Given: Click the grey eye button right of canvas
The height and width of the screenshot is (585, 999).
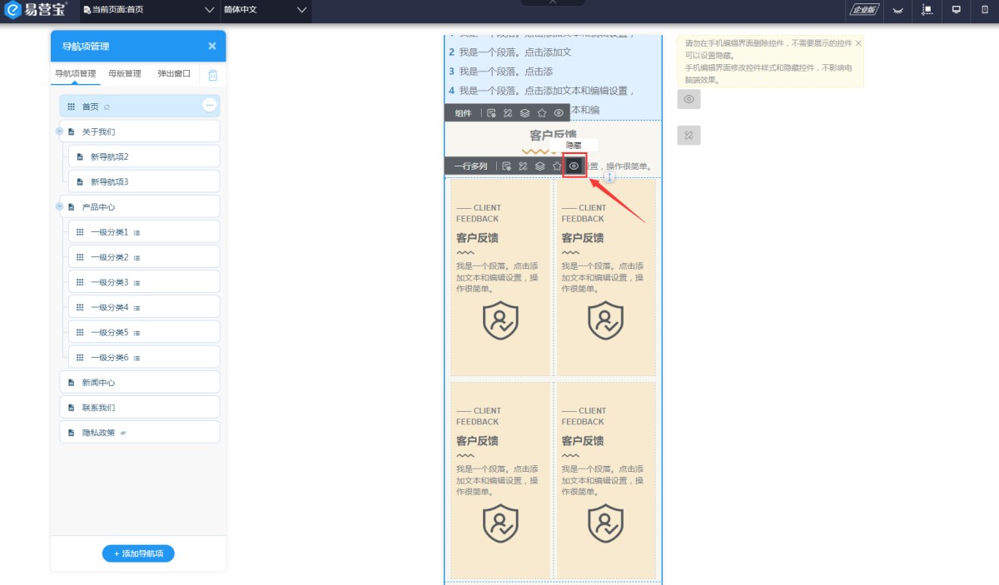Looking at the screenshot, I should 688,99.
